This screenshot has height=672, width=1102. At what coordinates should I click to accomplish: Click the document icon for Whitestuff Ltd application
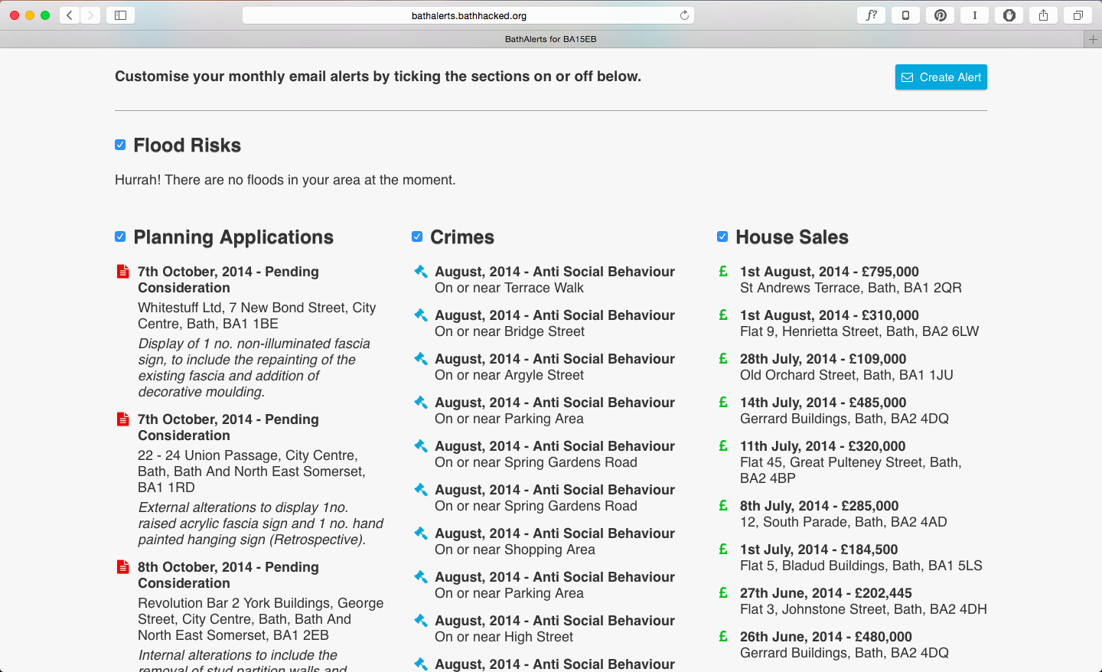click(x=122, y=272)
